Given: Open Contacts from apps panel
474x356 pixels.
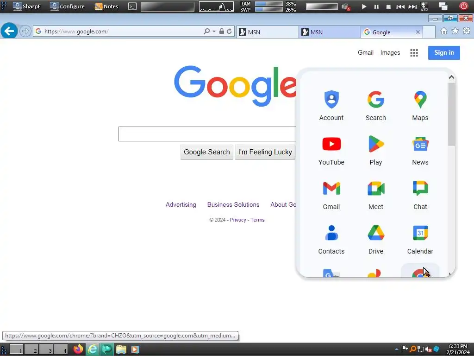Looking at the screenshot, I should [331, 239].
